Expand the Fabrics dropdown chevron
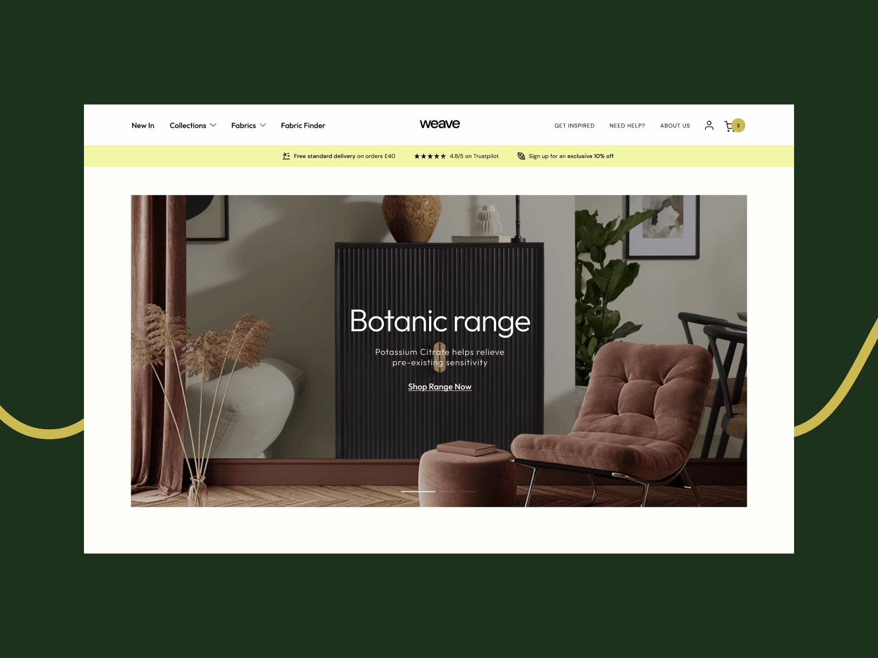 (263, 126)
